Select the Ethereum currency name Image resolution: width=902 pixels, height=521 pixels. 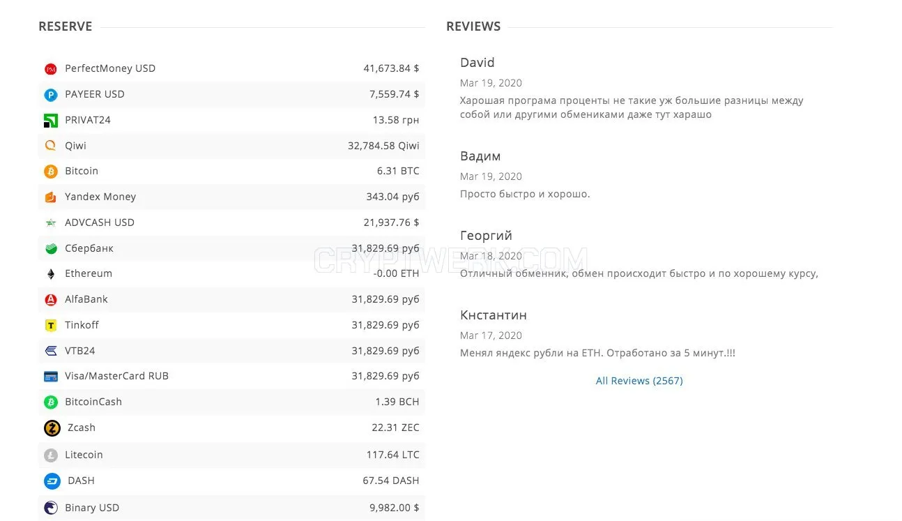[89, 273]
